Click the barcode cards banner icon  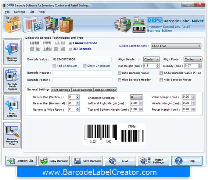point(33,25)
